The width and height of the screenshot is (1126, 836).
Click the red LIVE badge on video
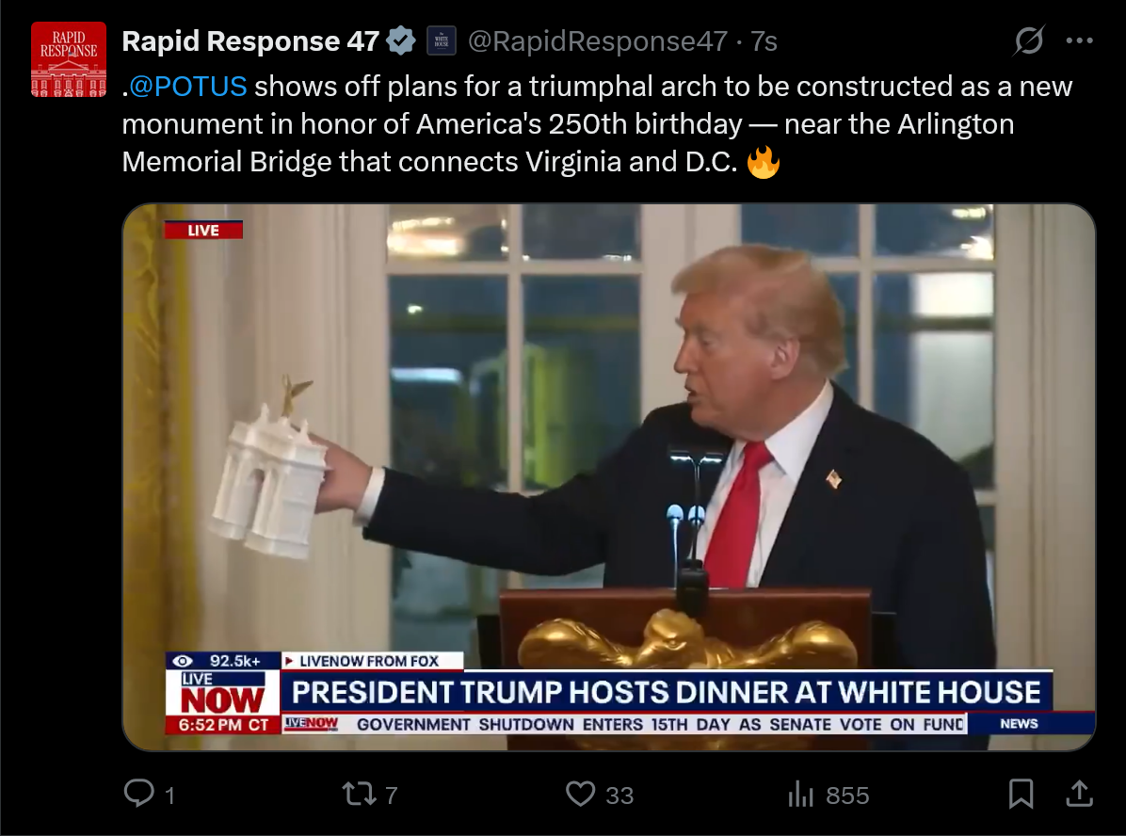tap(203, 230)
